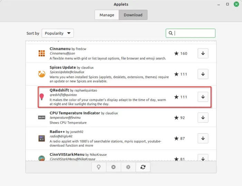Click the Cinnamenu flexible menu description
Screen dimensions: 242x186
point(108,58)
